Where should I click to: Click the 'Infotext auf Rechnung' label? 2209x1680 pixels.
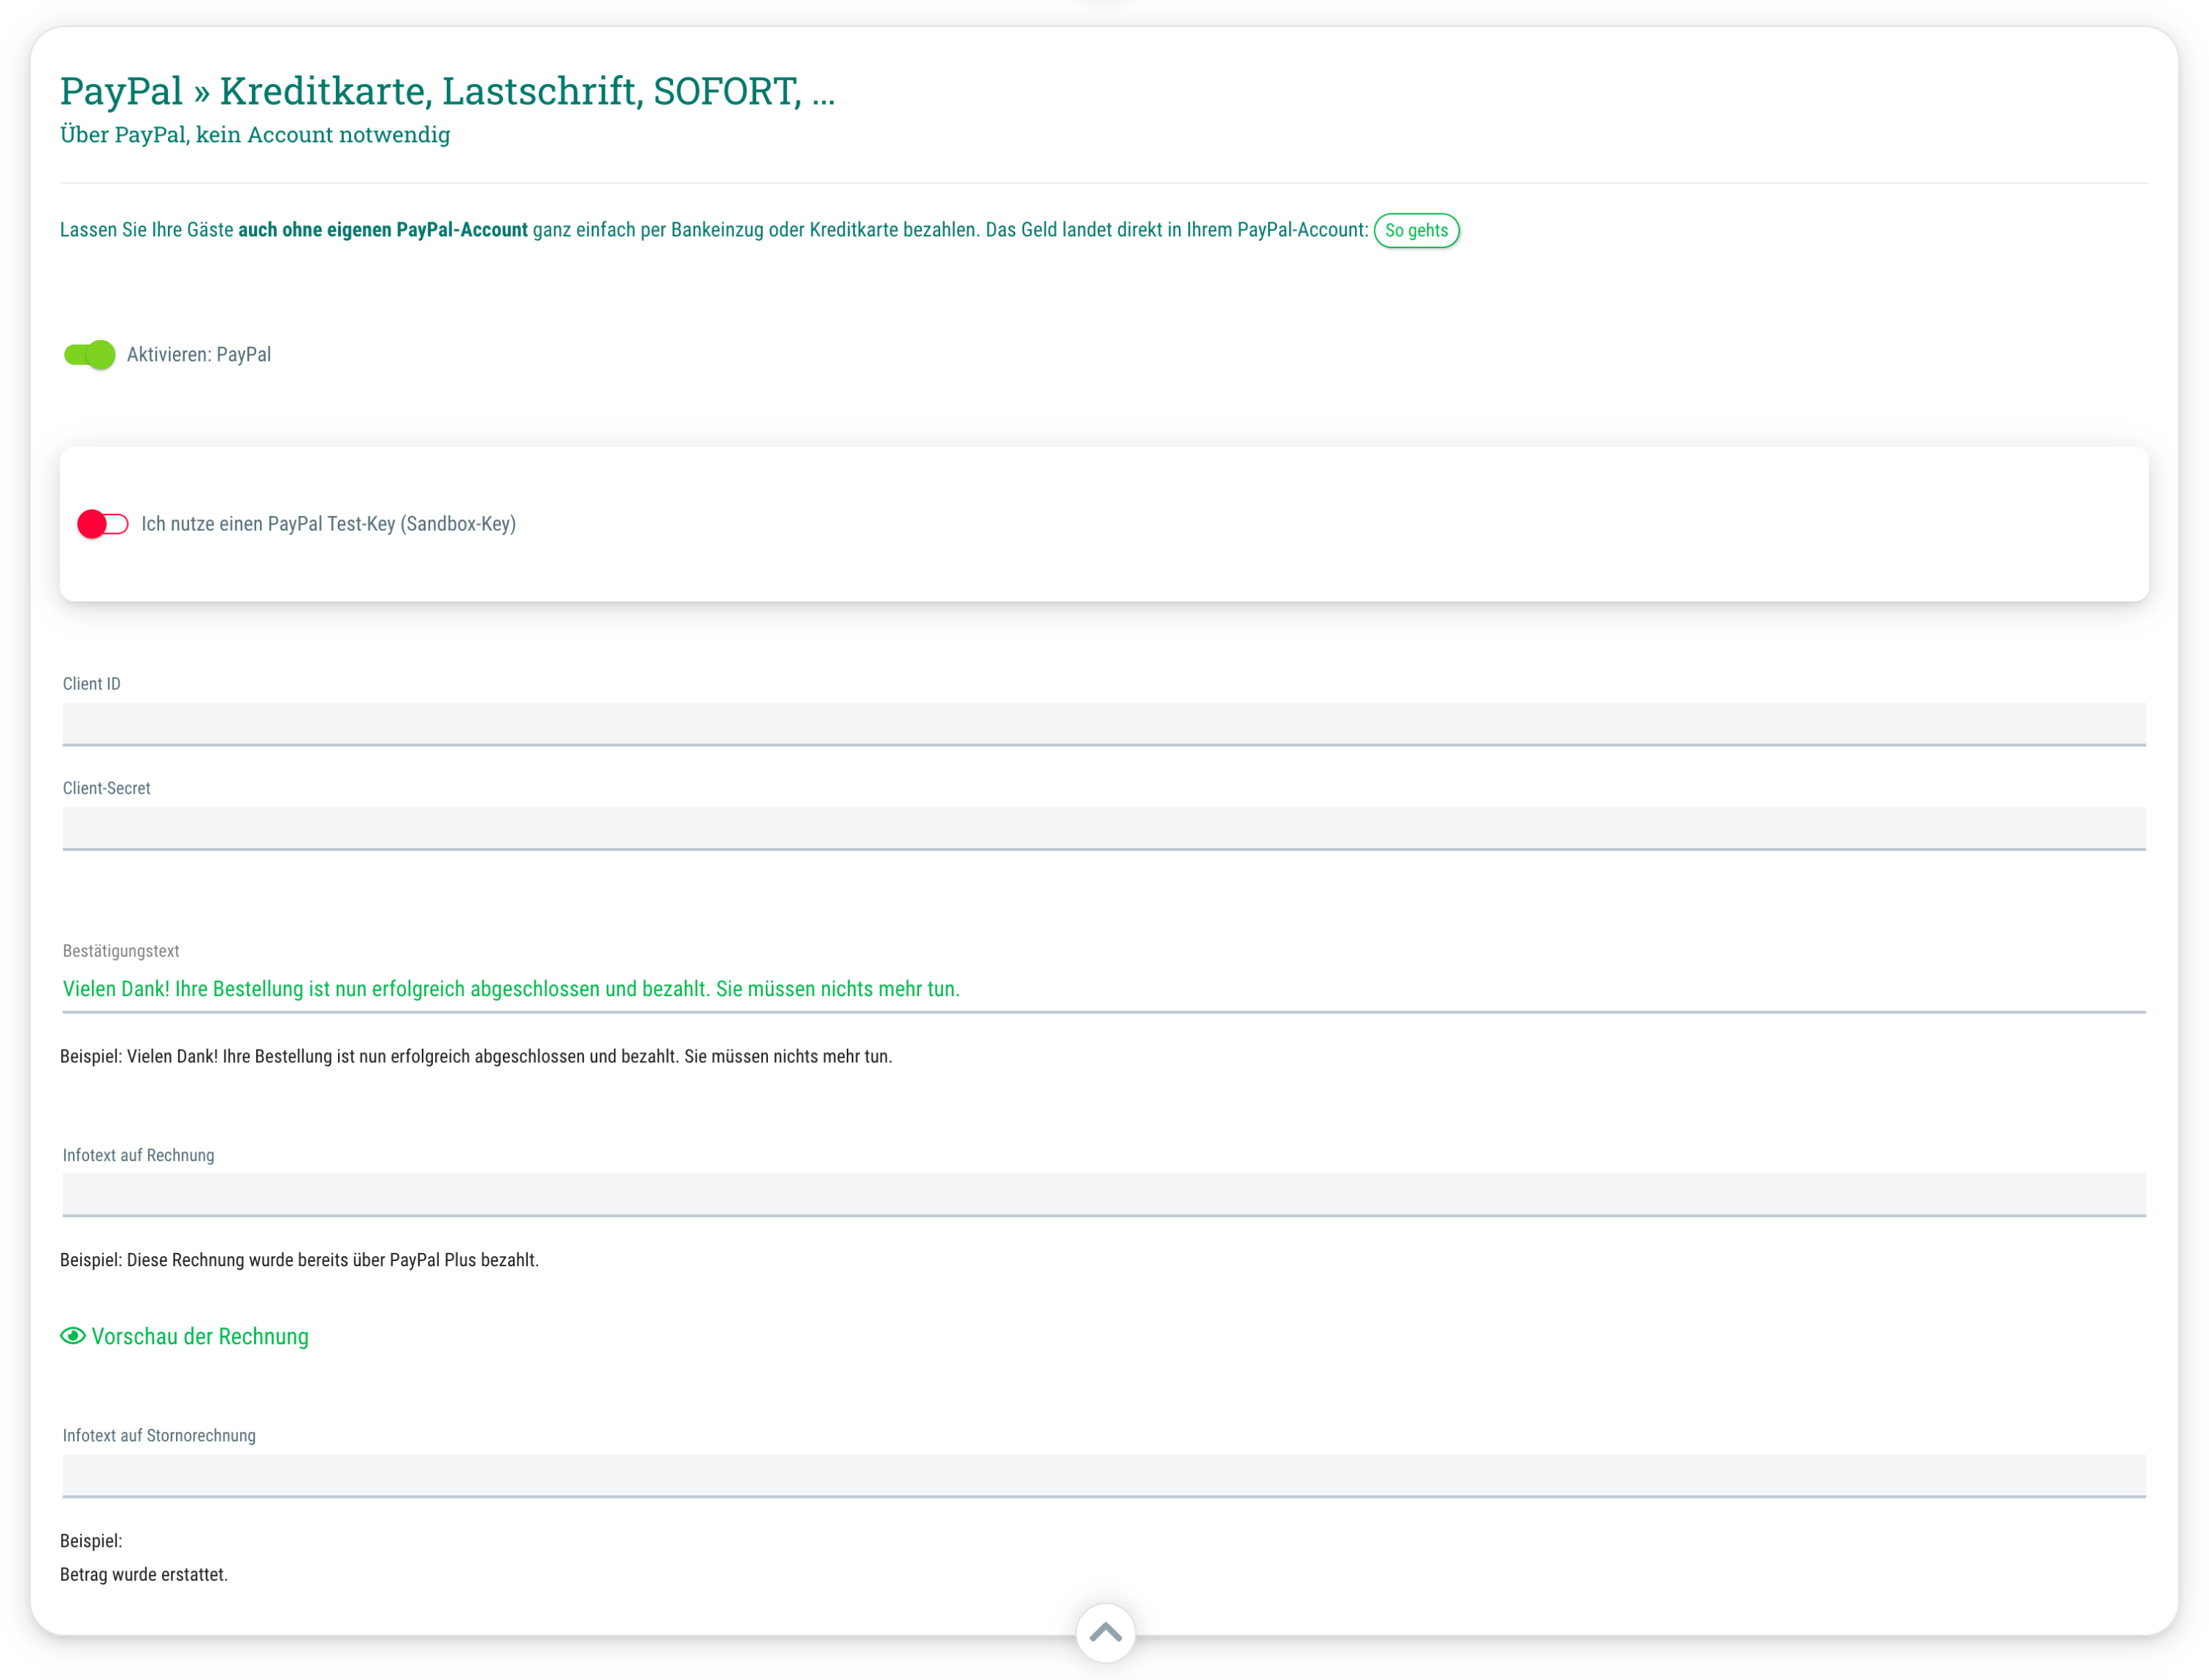coord(139,1156)
